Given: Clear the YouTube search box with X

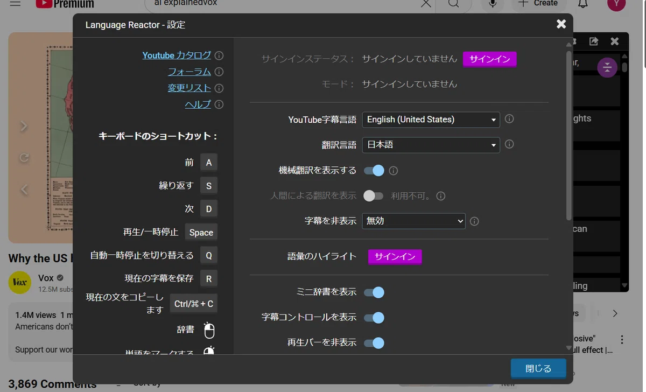Looking at the screenshot, I should coord(426,4).
